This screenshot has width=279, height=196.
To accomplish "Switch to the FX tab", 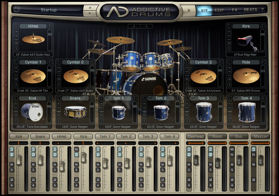I will 235,10.
